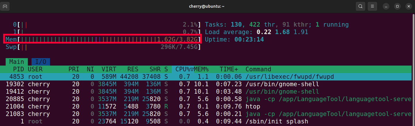Switch to the I/O tab

[41, 62]
